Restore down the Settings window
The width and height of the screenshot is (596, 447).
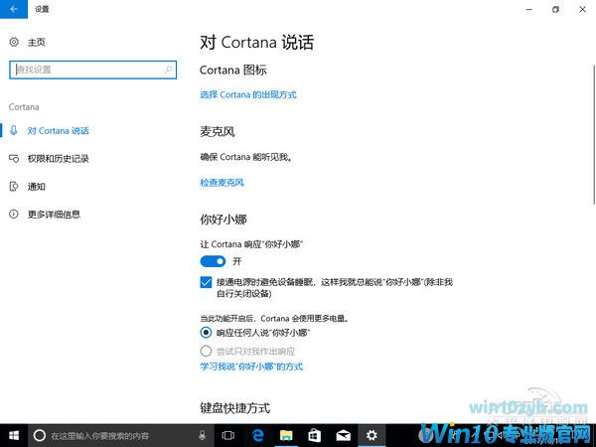[x=555, y=10]
